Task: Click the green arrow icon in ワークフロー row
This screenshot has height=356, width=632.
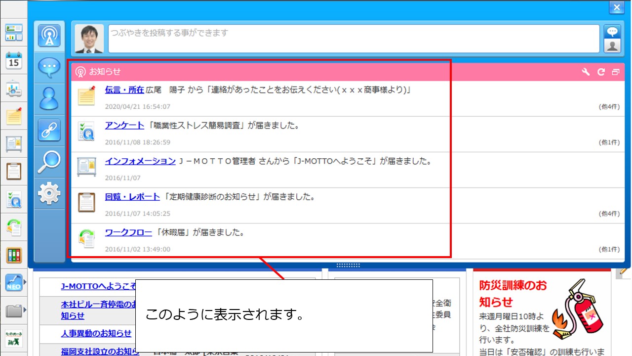Action: [87, 238]
